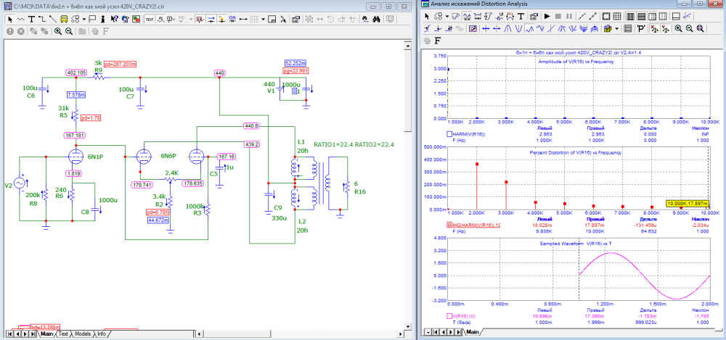
Task: Click zoom out magnifier in Distortion Analysis toolbar
Action: click(690, 29)
